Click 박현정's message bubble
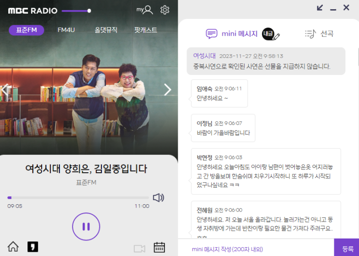Screen dimensions: 359x256 (266, 171)
